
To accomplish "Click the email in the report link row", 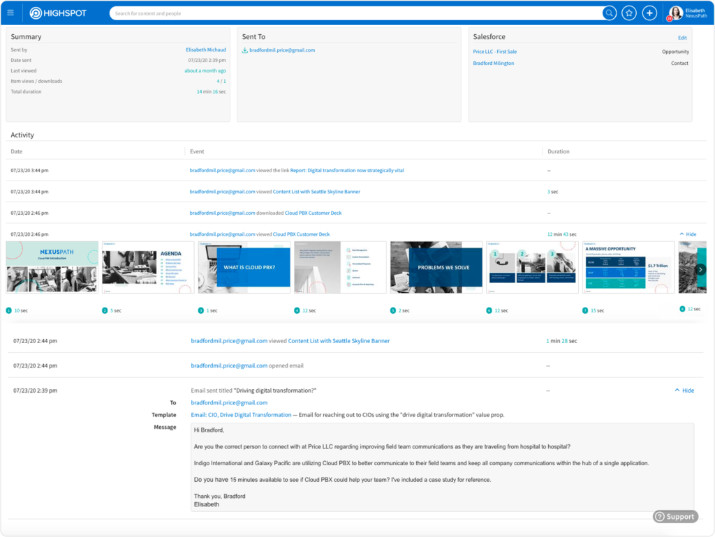I will click(223, 170).
